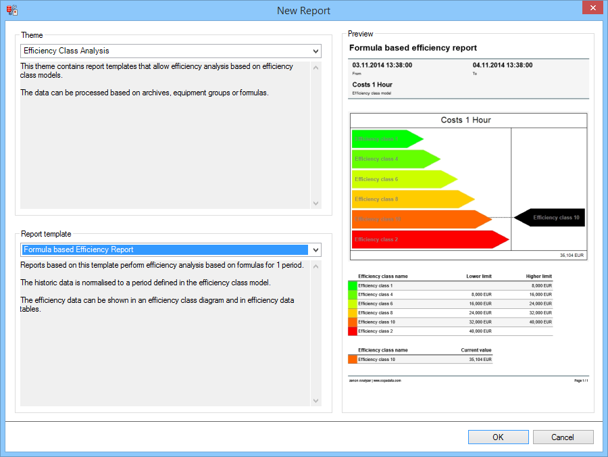Click theme description scrollbar up arrow

pos(315,68)
